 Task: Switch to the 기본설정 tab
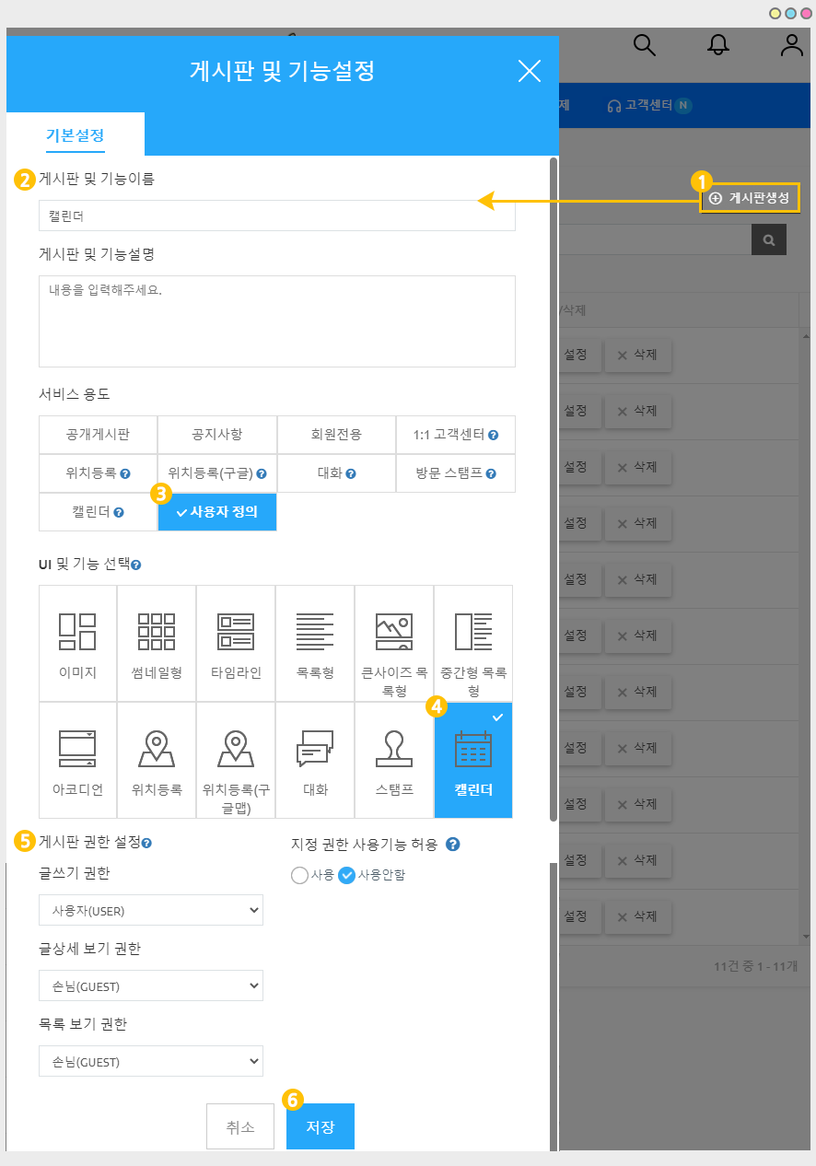(76, 135)
